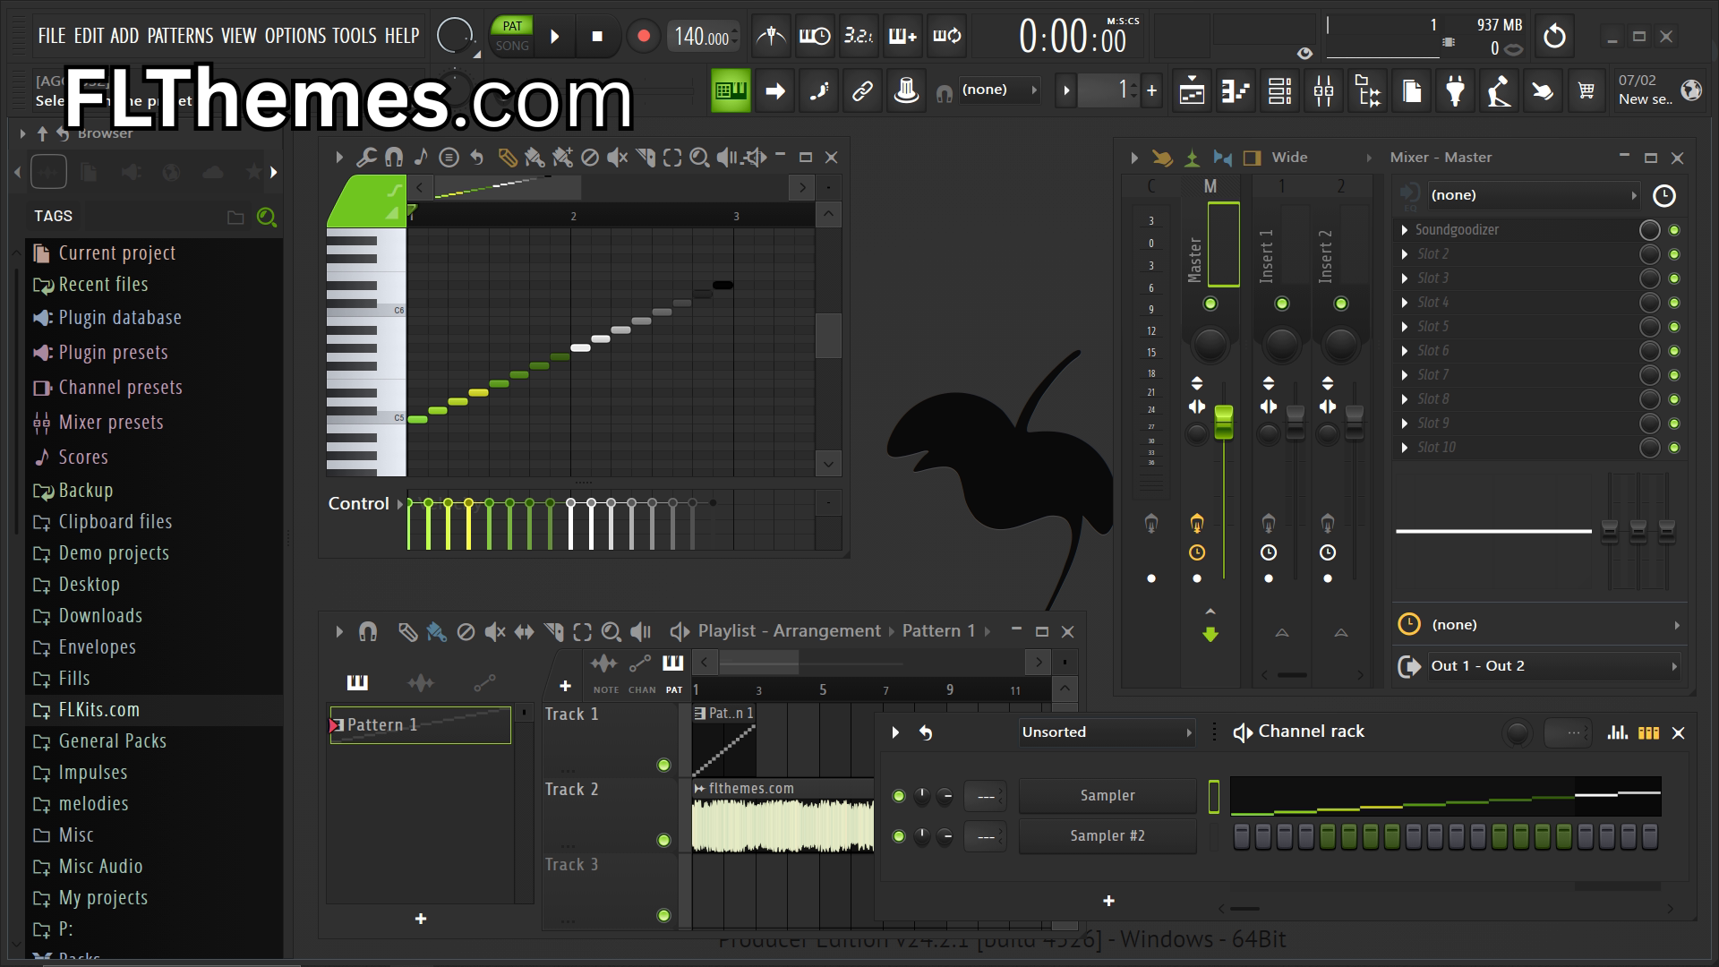Switch to SONG mode
The height and width of the screenshot is (967, 1719).
click(512, 46)
